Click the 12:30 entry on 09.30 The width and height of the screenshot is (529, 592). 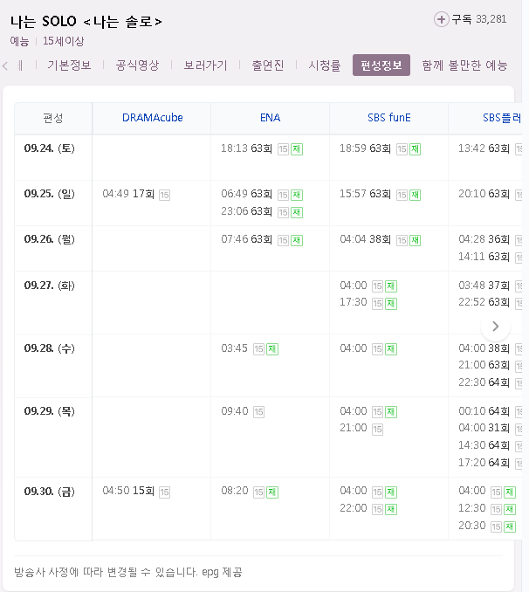click(x=472, y=508)
